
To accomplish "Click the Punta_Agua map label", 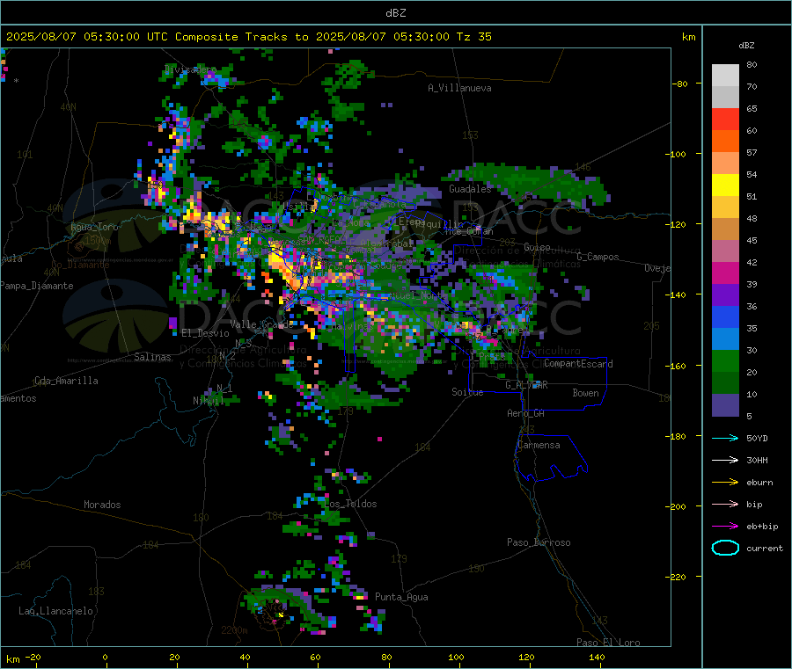I will pyautogui.click(x=401, y=597).
